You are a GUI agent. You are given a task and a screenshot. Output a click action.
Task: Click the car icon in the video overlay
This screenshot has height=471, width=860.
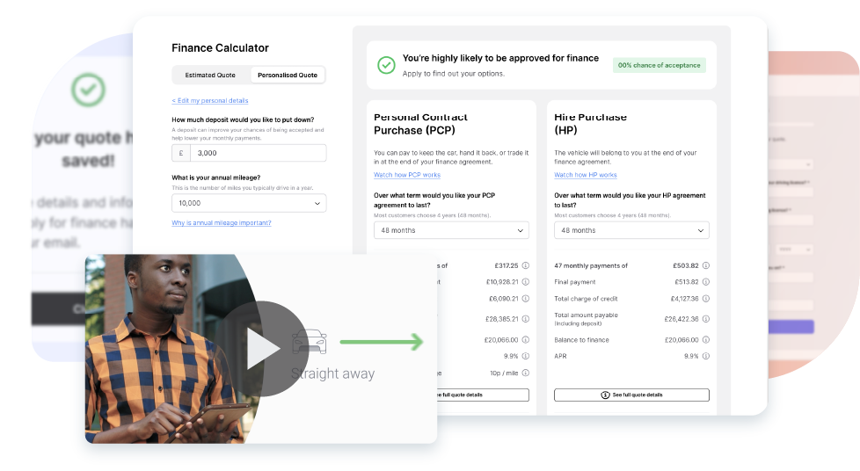(310, 342)
